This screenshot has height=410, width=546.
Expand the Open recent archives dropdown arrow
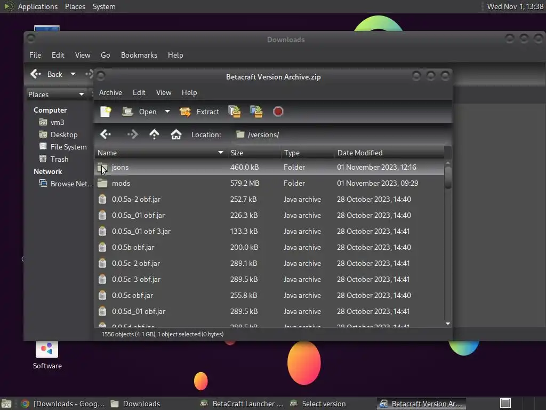point(167,112)
